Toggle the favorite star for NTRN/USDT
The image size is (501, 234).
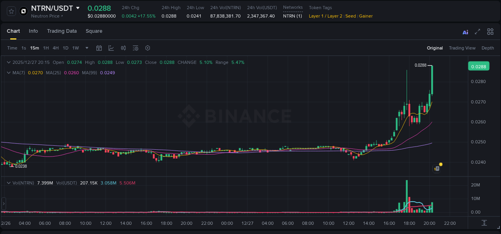pos(11,11)
